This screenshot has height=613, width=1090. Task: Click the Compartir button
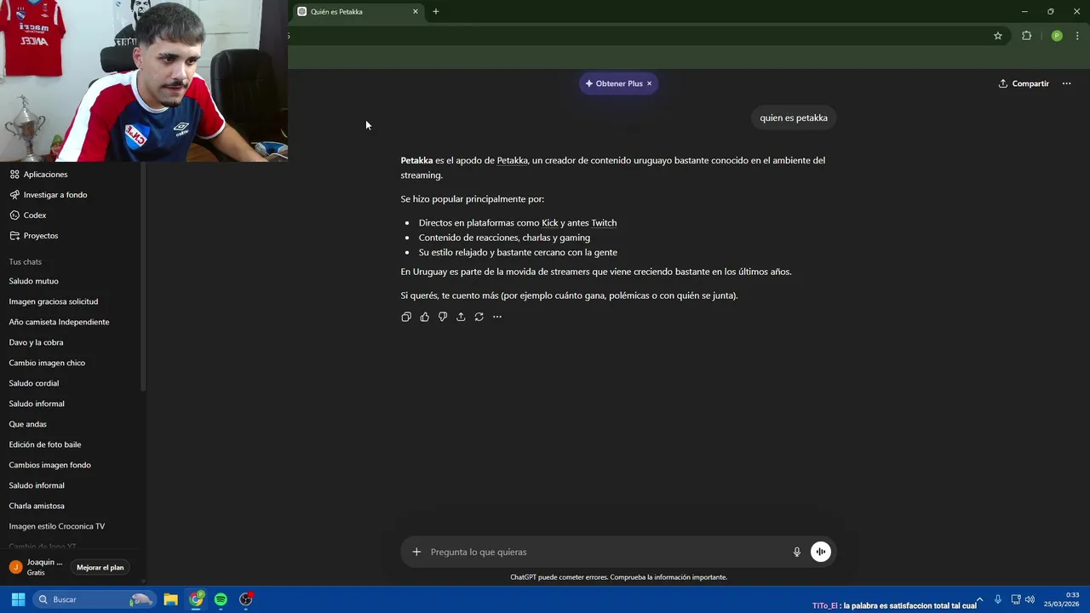[x=1024, y=83]
